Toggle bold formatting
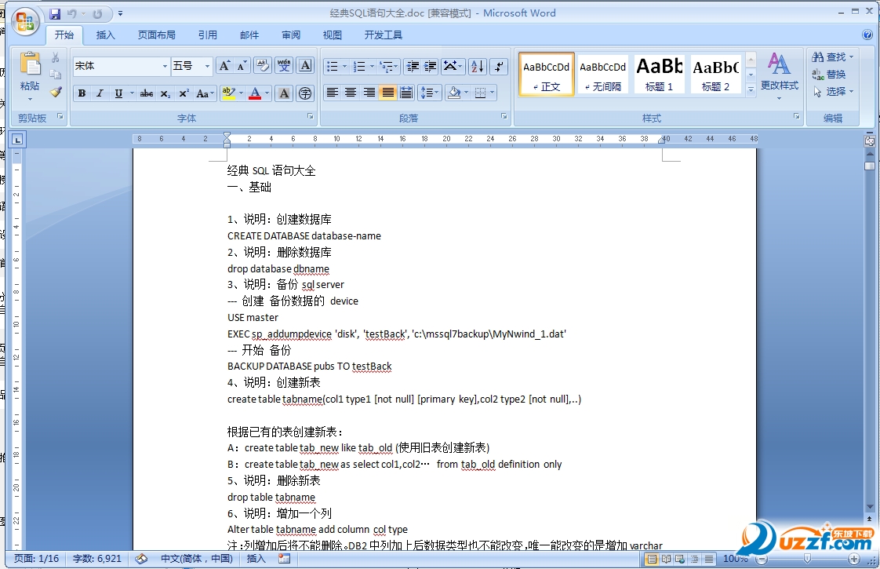Image resolution: width=880 pixels, height=569 pixels. click(x=82, y=93)
